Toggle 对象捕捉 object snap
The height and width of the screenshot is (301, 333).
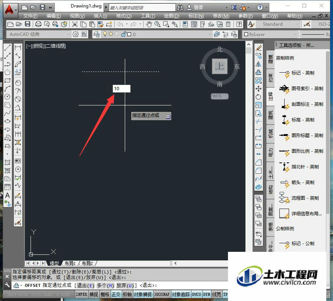coord(143,294)
